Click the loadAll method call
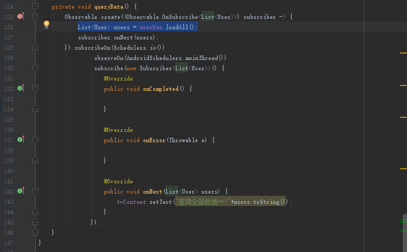 [x=177, y=27]
